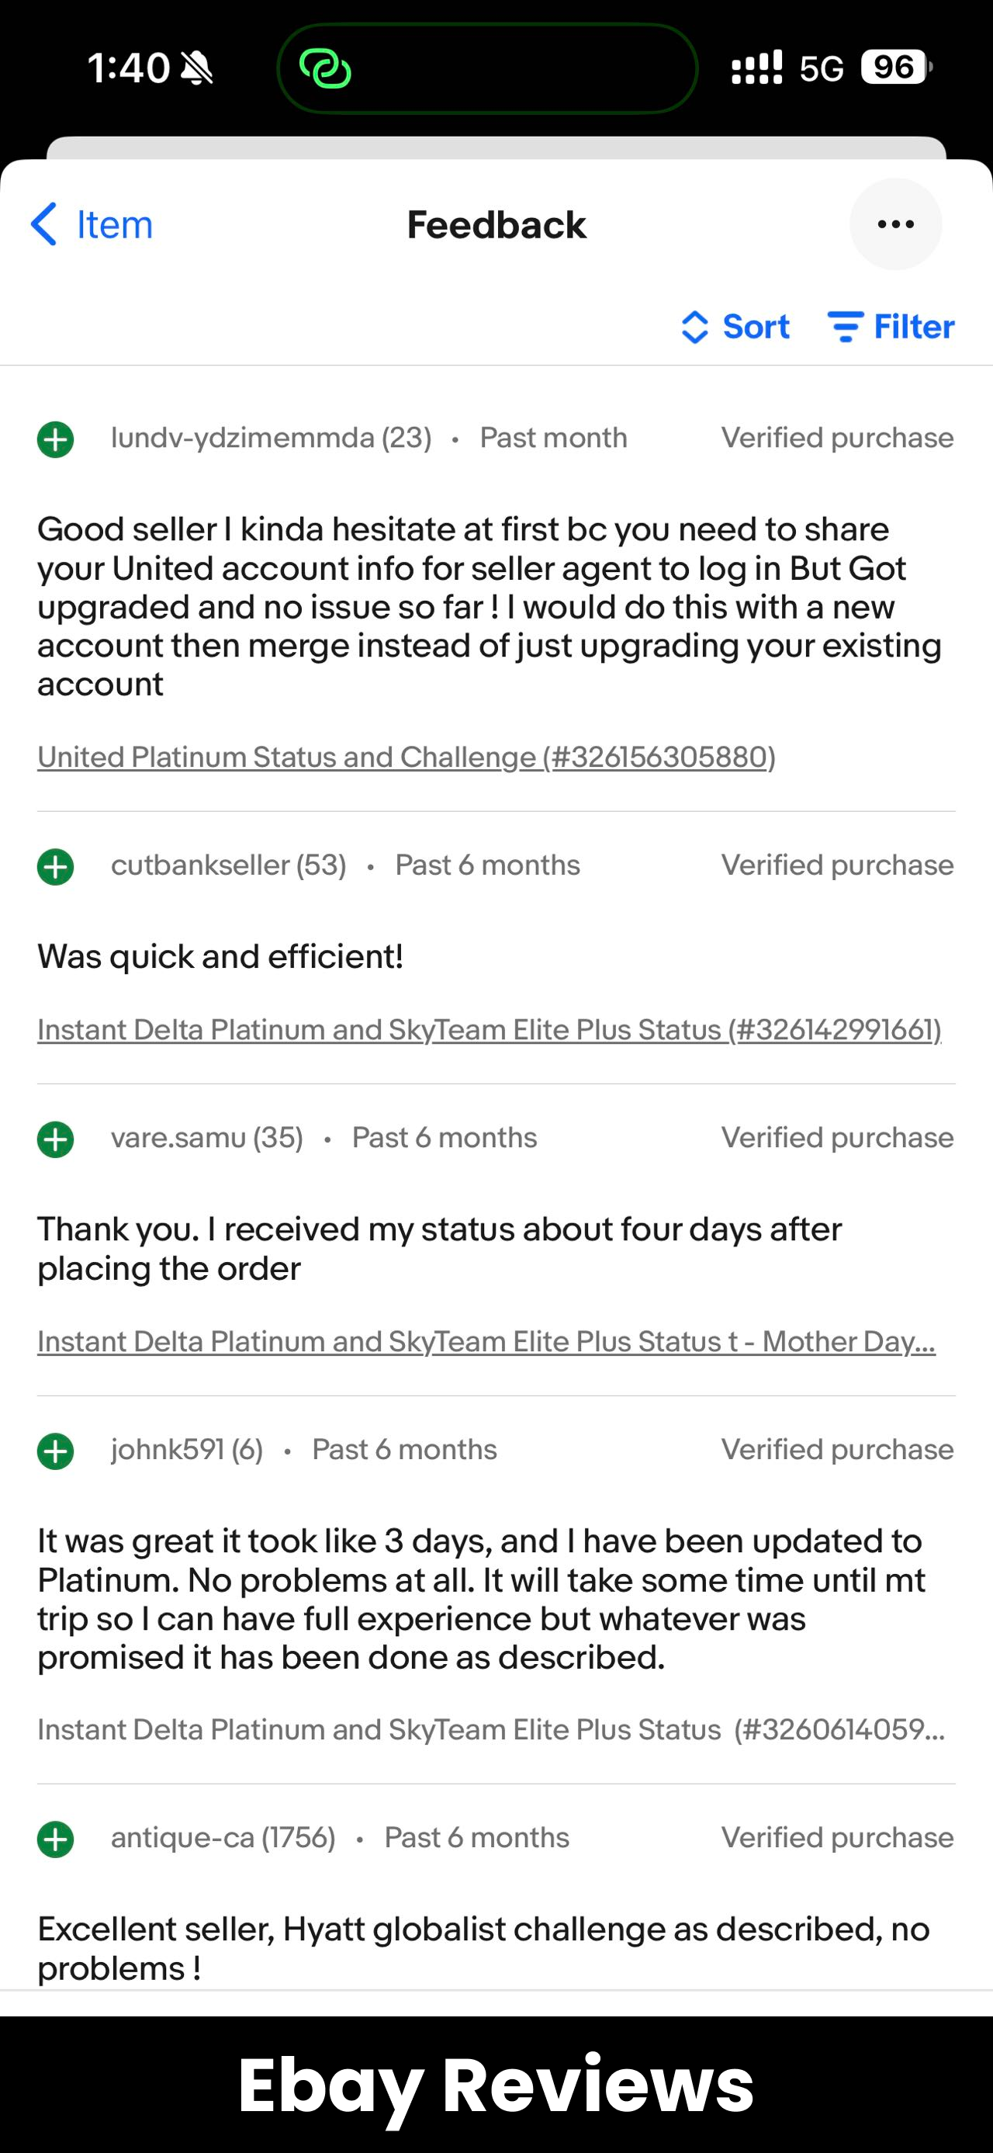Open Delta Platinum Mother Day listing link
This screenshot has width=993, height=2153.
(x=486, y=1340)
